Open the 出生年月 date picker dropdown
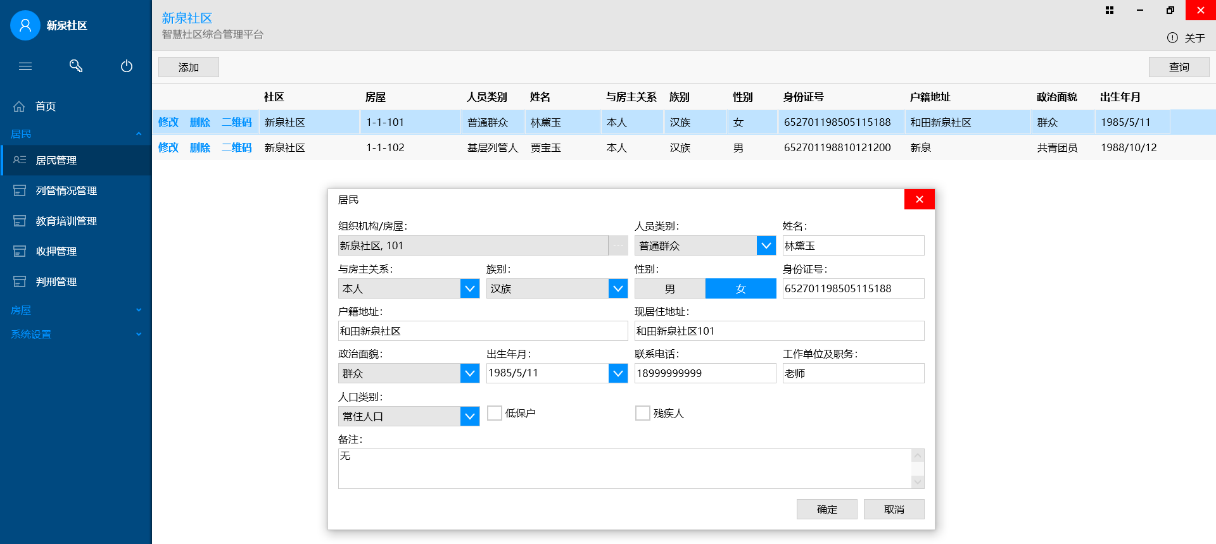The height and width of the screenshot is (544, 1216). pos(618,373)
